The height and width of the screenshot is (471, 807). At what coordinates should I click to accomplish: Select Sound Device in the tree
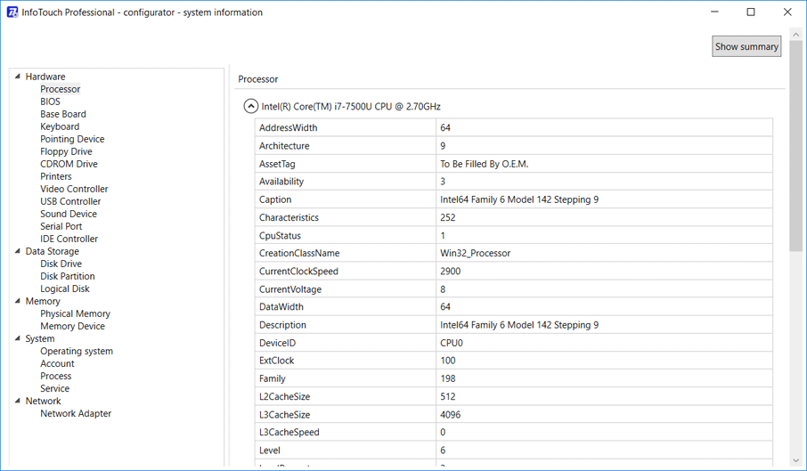(69, 214)
